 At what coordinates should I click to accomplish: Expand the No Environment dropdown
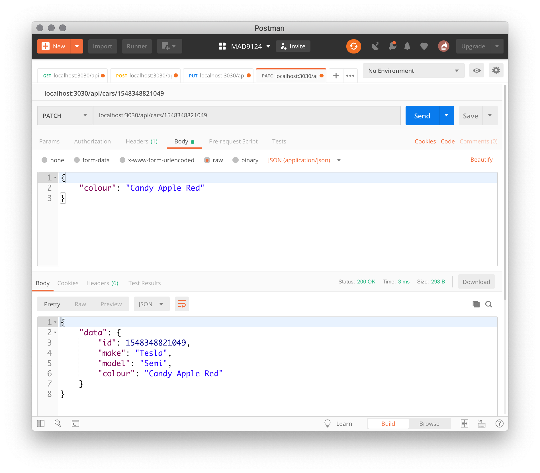[x=413, y=71]
